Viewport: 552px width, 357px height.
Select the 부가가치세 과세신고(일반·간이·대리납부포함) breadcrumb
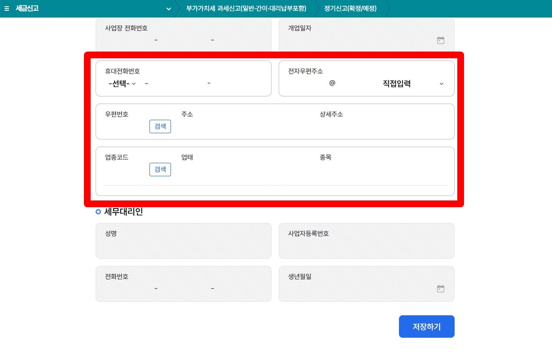246,9
